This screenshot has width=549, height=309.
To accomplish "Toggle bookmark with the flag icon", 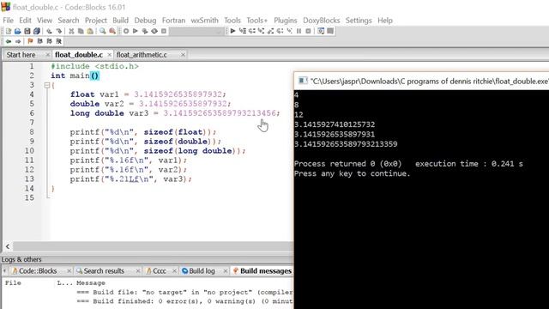I will (x=30, y=41).
